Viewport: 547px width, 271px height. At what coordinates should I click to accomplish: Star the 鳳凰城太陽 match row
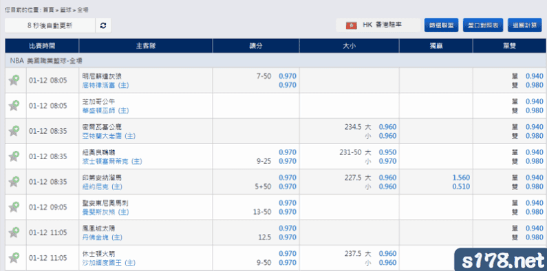[x=14, y=233]
